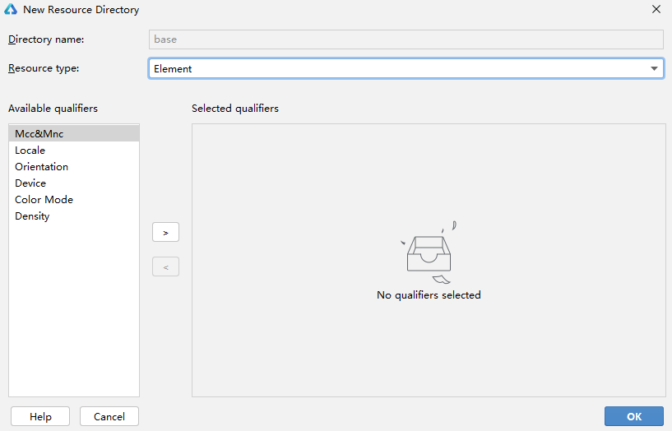
Task: Confirm with the OK button
Action: (634, 416)
